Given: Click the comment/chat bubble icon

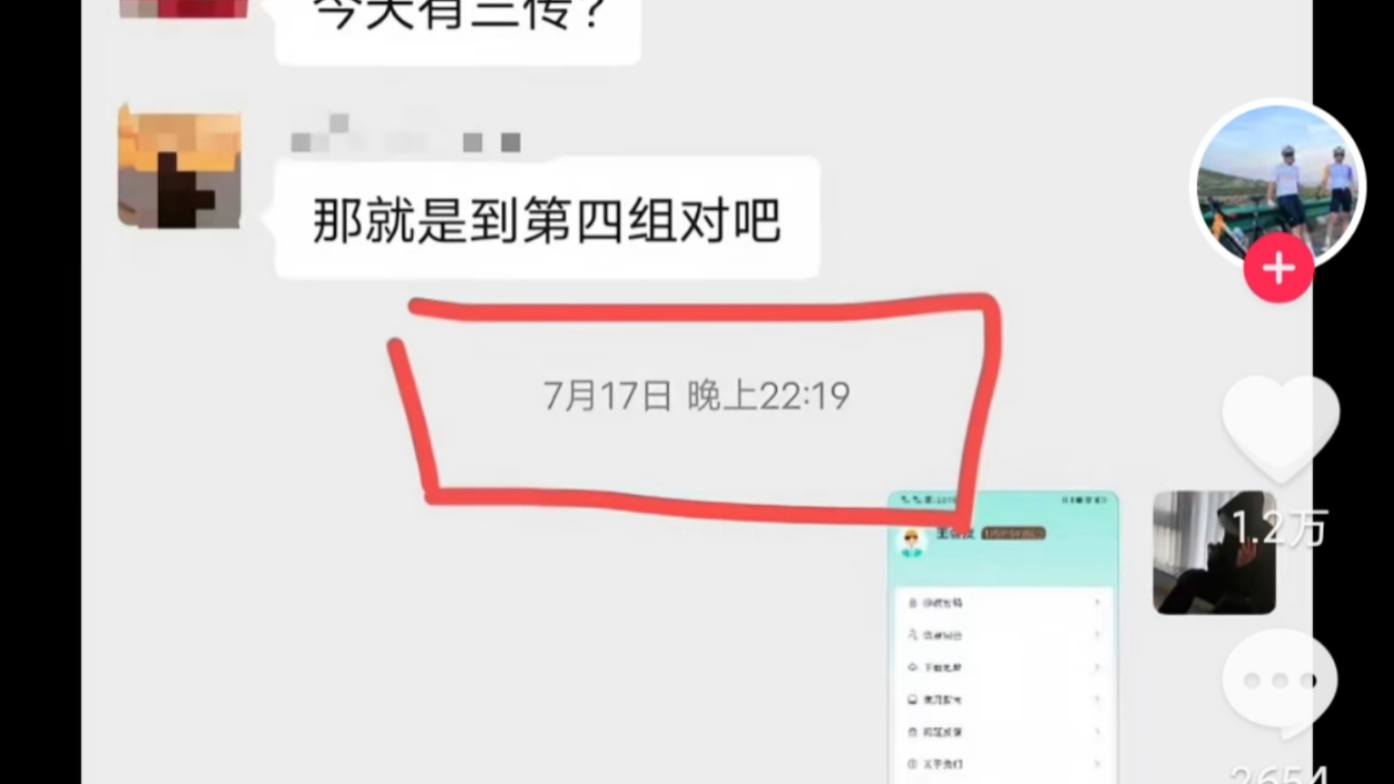Looking at the screenshot, I should [x=1283, y=679].
